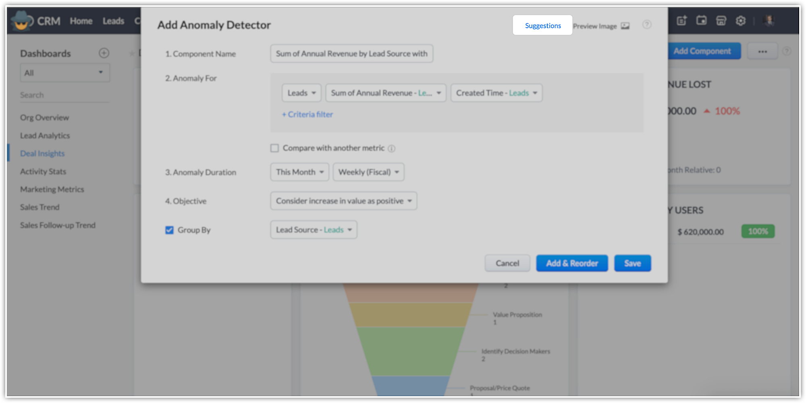806x403 pixels.
Task: Open the Objective dropdown
Action: [x=343, y=201]
